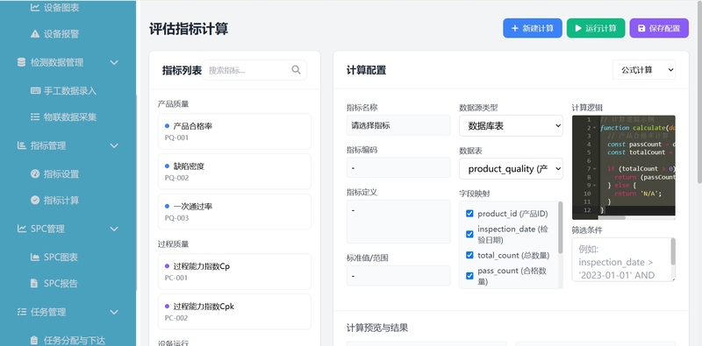Click the 设备图表 chart icon
The image size is (702, 346).
point(35,7)
